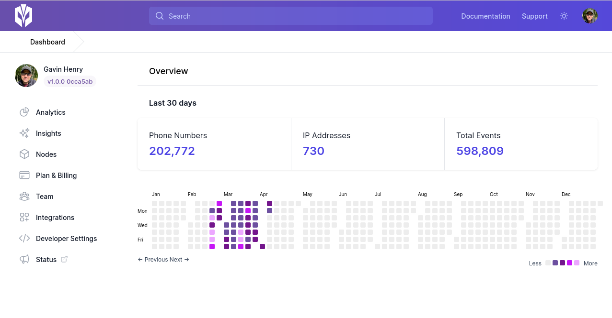The image size is (612, 318).
Task: Select the Analytics pie chart icon
Action: point(24,112)
